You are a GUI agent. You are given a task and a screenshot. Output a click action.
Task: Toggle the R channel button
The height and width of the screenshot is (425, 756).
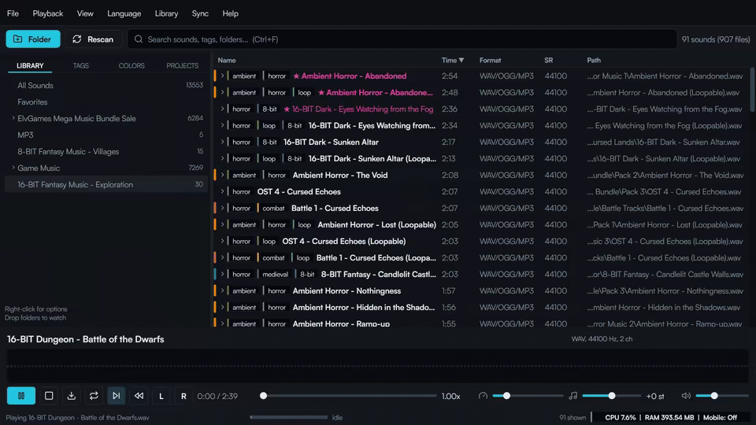pyautogui.click(x=183, y=396)
